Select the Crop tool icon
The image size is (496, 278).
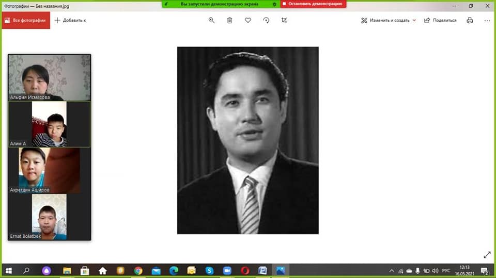[x=284, y=20]
